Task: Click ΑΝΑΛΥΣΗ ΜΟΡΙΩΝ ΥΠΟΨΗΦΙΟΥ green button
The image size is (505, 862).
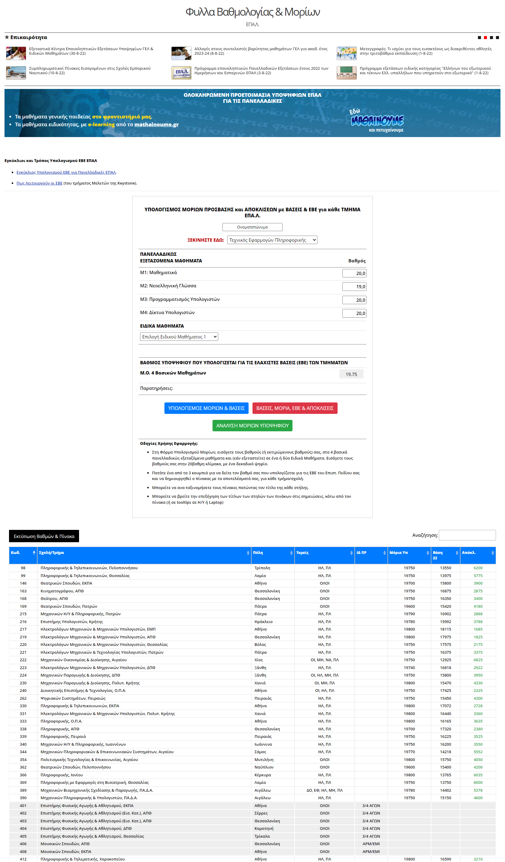Action: pyautogui.click(x=252, y=426)
